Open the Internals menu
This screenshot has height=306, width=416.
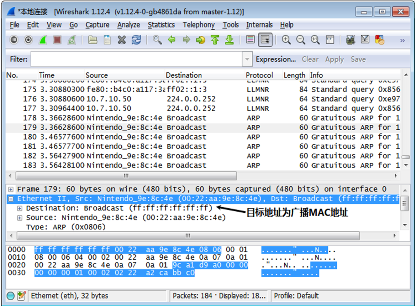coord(259,25)
